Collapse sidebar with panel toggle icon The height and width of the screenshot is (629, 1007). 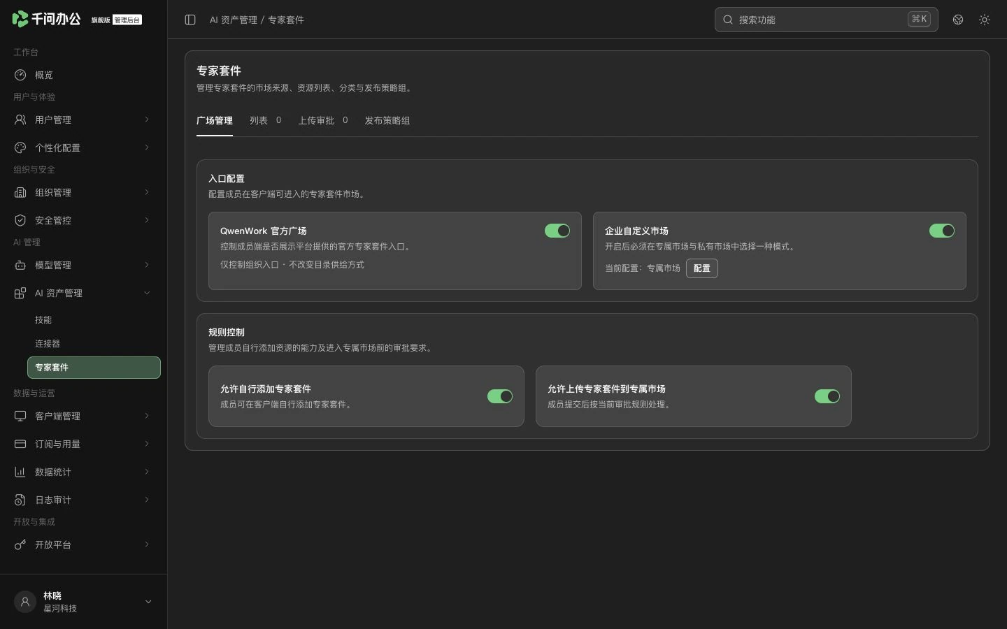tap(190, 20)
